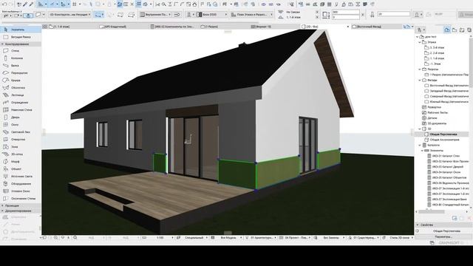The height and width of the screenshot is (266, 473).
Task: Select the Стена (Wall) tool
Action: [x=21, y=51]
